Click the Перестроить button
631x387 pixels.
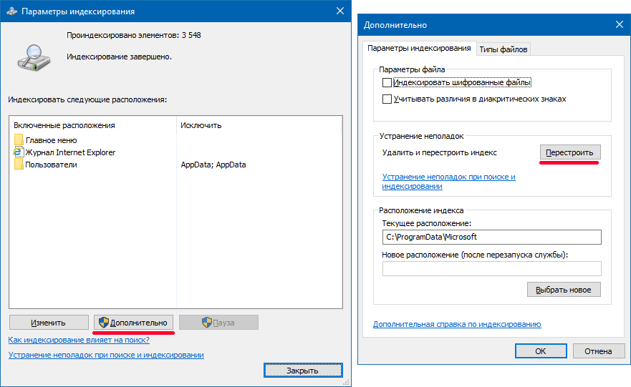point(569,152)
